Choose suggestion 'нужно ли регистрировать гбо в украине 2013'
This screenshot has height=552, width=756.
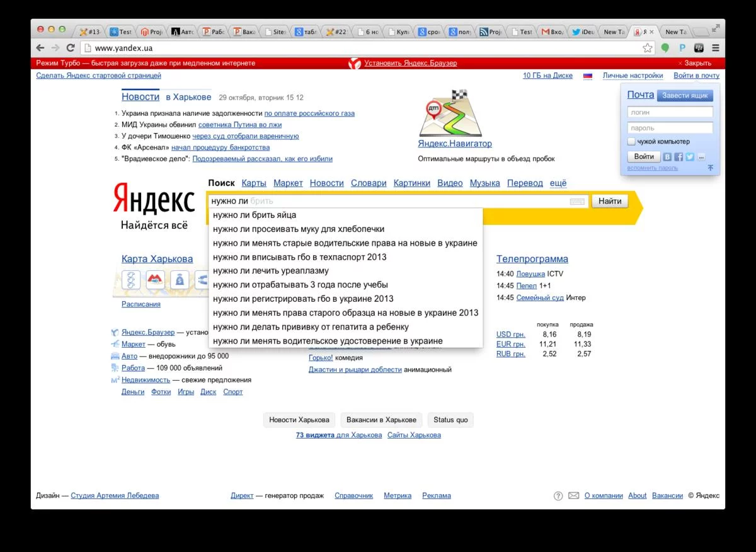(345, 299)
